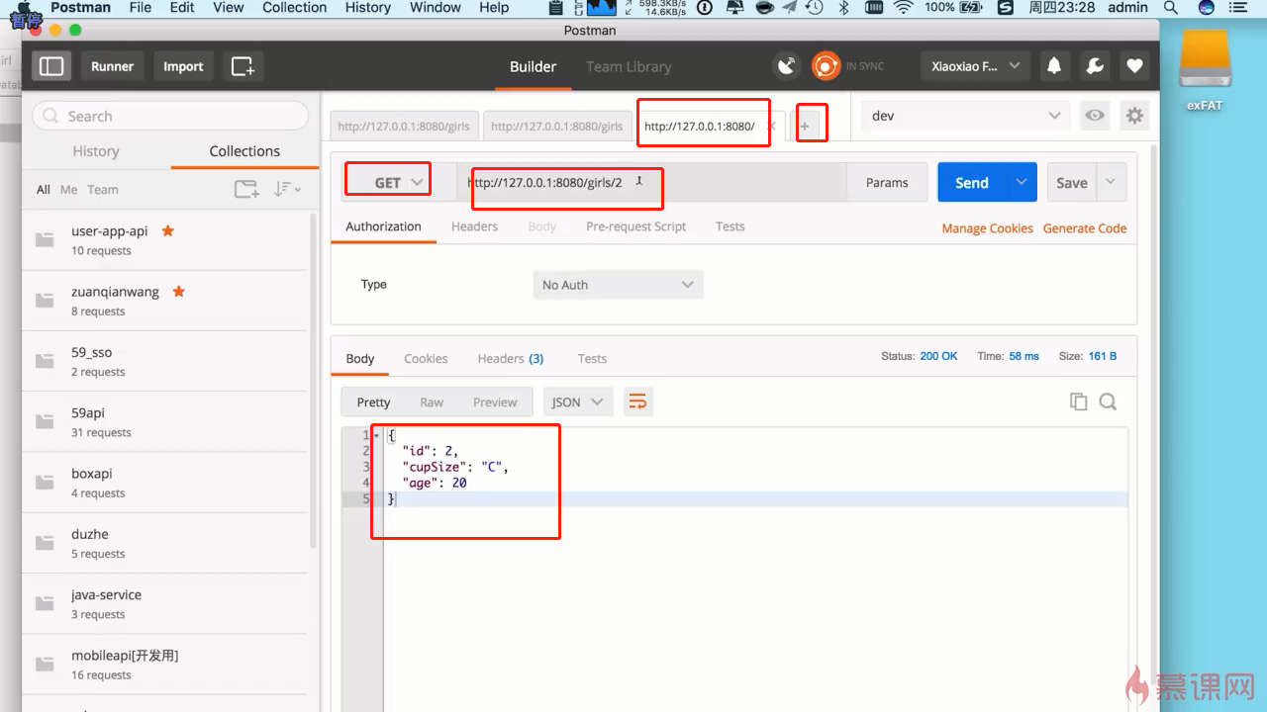Open the GET method dropdown

pyautogui.click(x=399, y=182)
